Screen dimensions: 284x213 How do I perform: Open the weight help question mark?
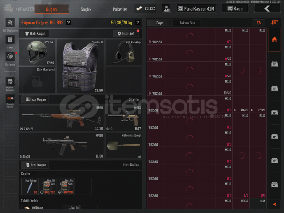[x=138, y=23]
